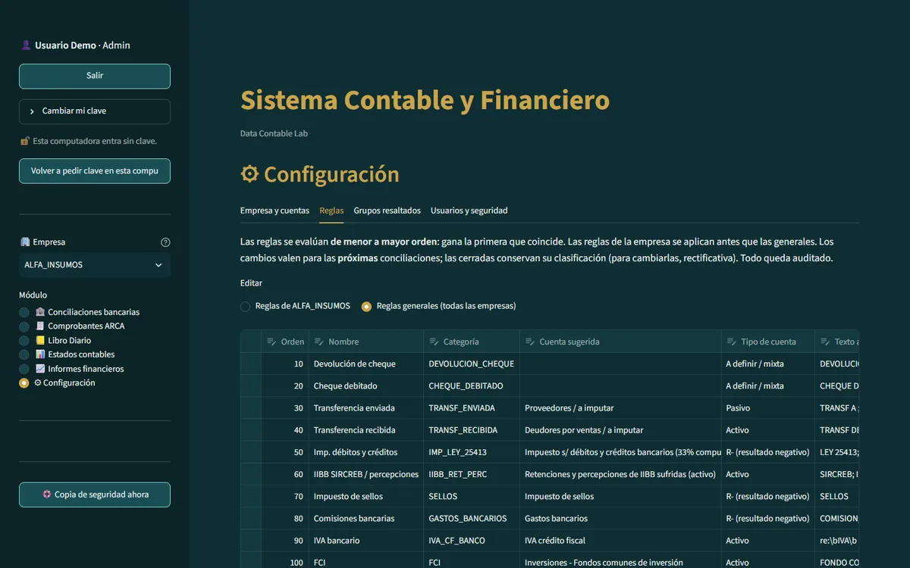Click the Categoría column type icon
This screenshot has width=910, height=568.
[434, 342]
